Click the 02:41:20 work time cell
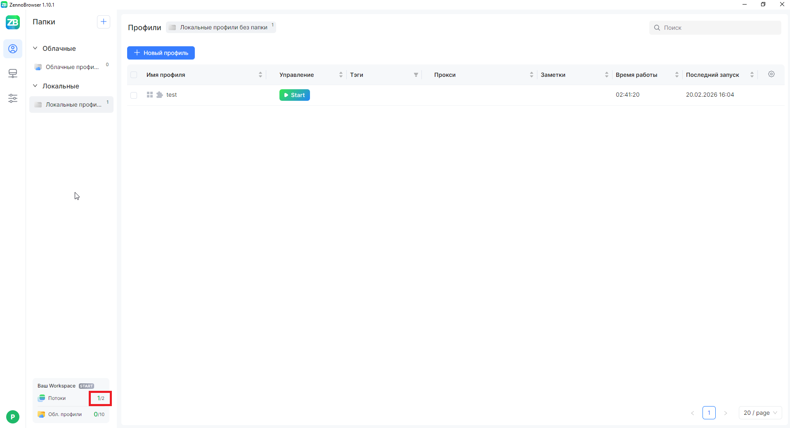This screenshot has width=790, height=428. tap(628, 95)
